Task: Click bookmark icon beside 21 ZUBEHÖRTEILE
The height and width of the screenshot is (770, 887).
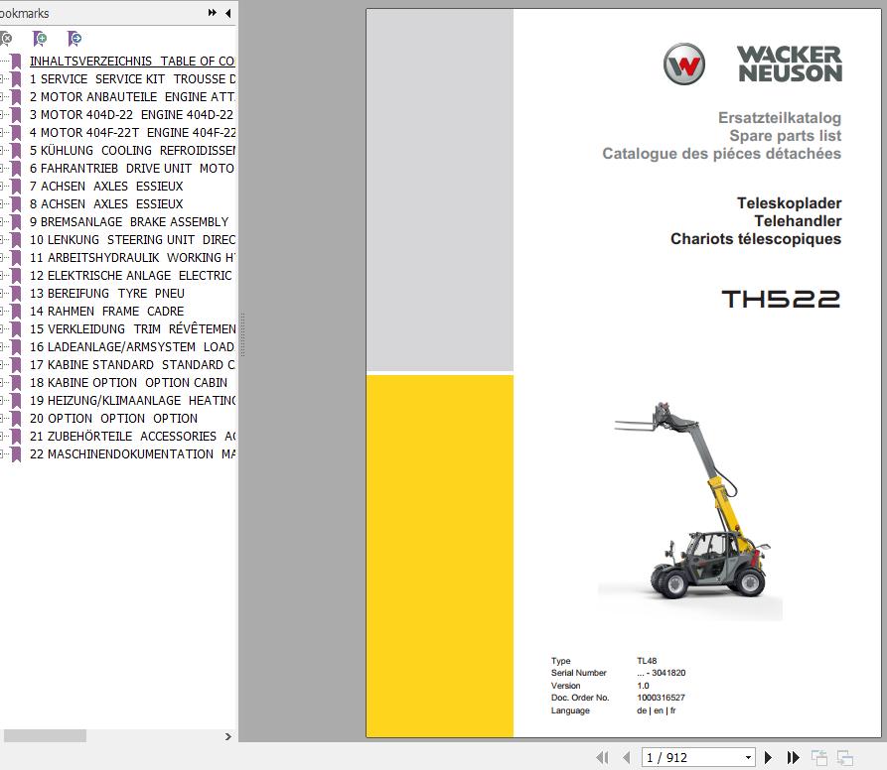Action: click(17, 437)
